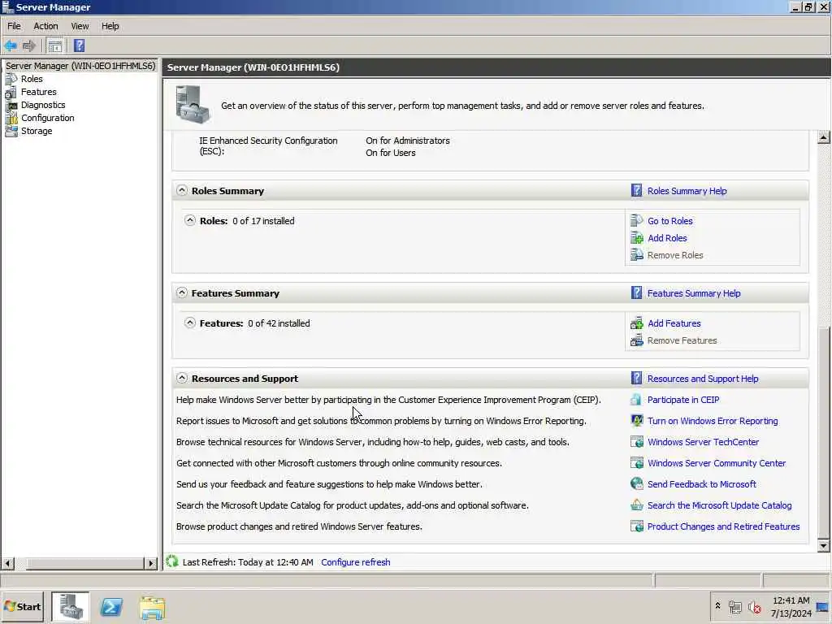Click the Show Desktop button in the tray
The width and height of the screenshot is (832, 624).
[824, 607]
